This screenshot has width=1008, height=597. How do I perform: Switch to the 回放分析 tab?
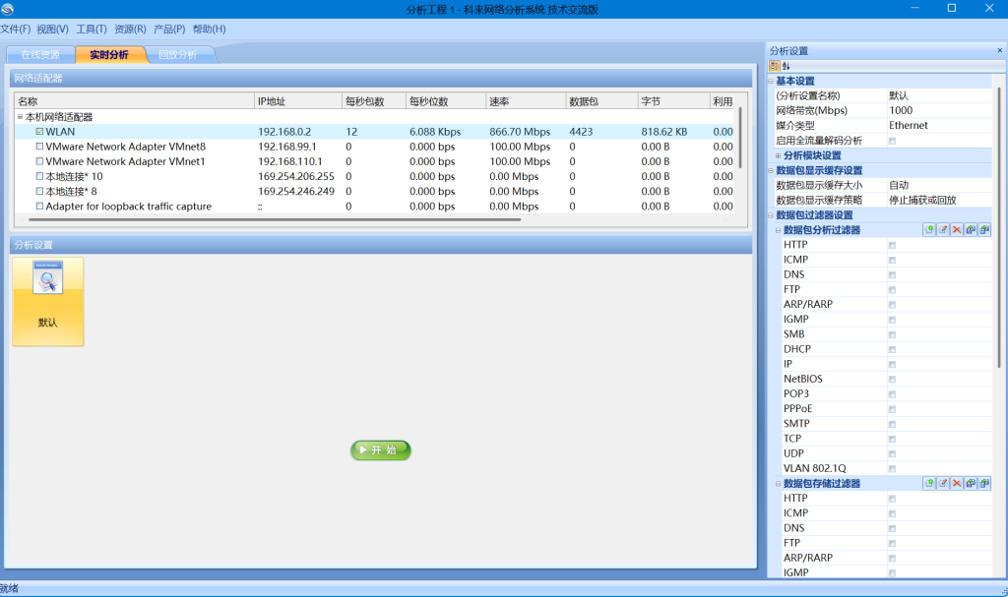coord(177,55)
